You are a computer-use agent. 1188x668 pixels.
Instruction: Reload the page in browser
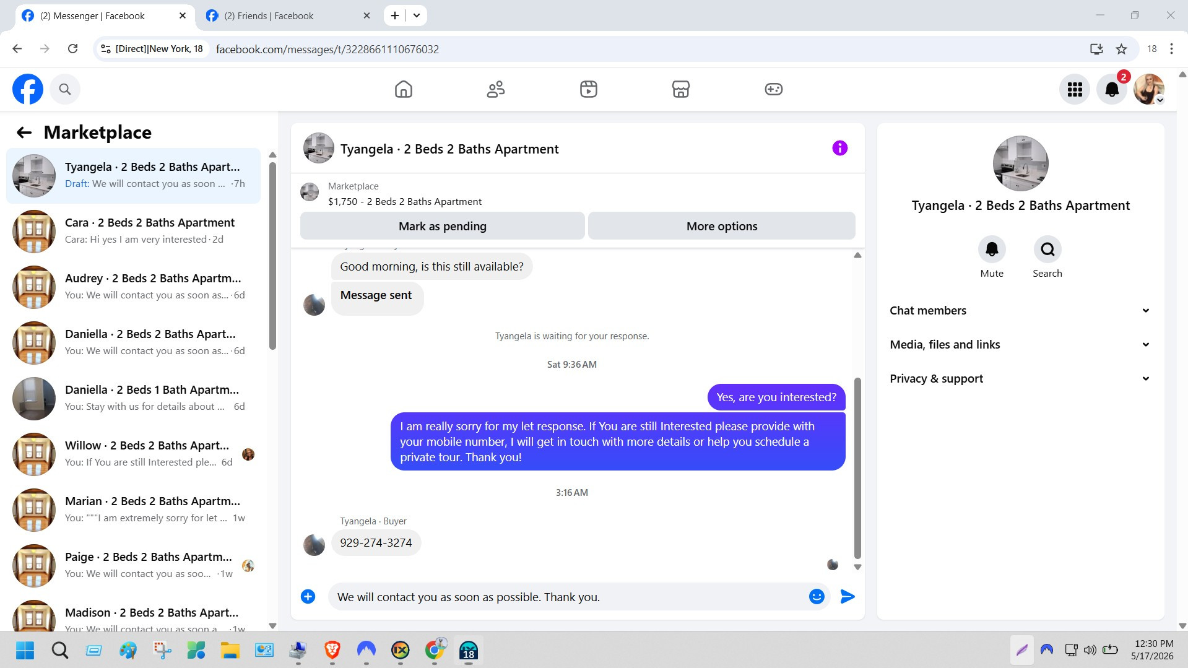[72, 49]
